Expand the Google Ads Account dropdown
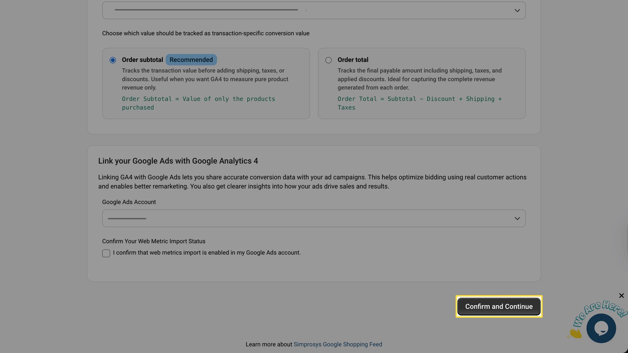This screenshot has height=353, width=628. (313, 218)
